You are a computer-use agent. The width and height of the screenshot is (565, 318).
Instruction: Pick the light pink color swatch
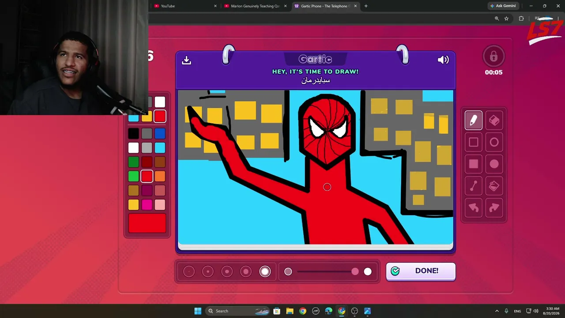coord(160,204)
